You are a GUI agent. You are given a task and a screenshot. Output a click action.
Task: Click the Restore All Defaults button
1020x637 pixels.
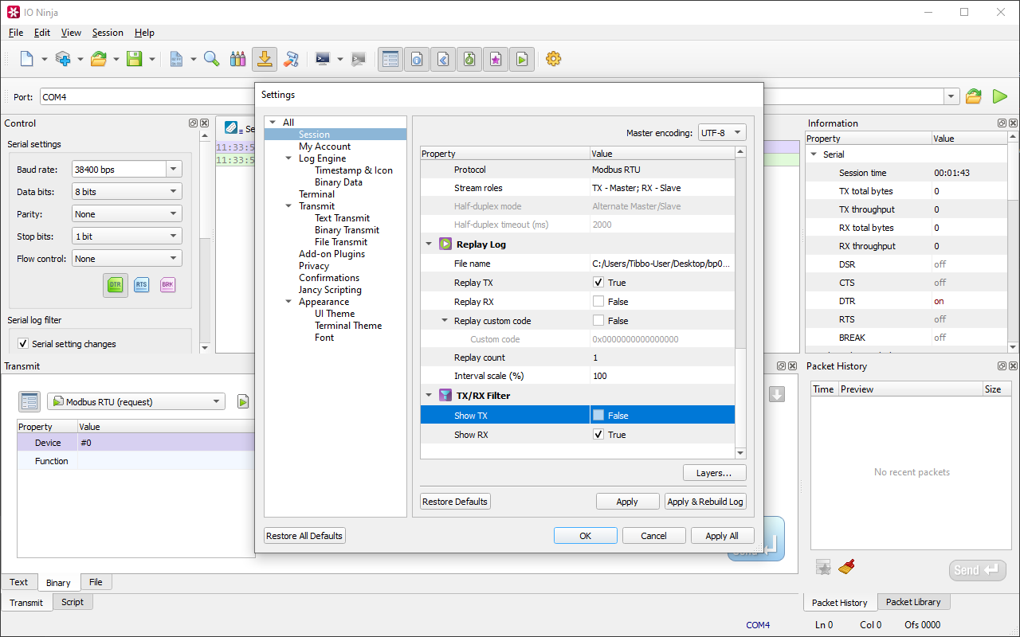304,536
